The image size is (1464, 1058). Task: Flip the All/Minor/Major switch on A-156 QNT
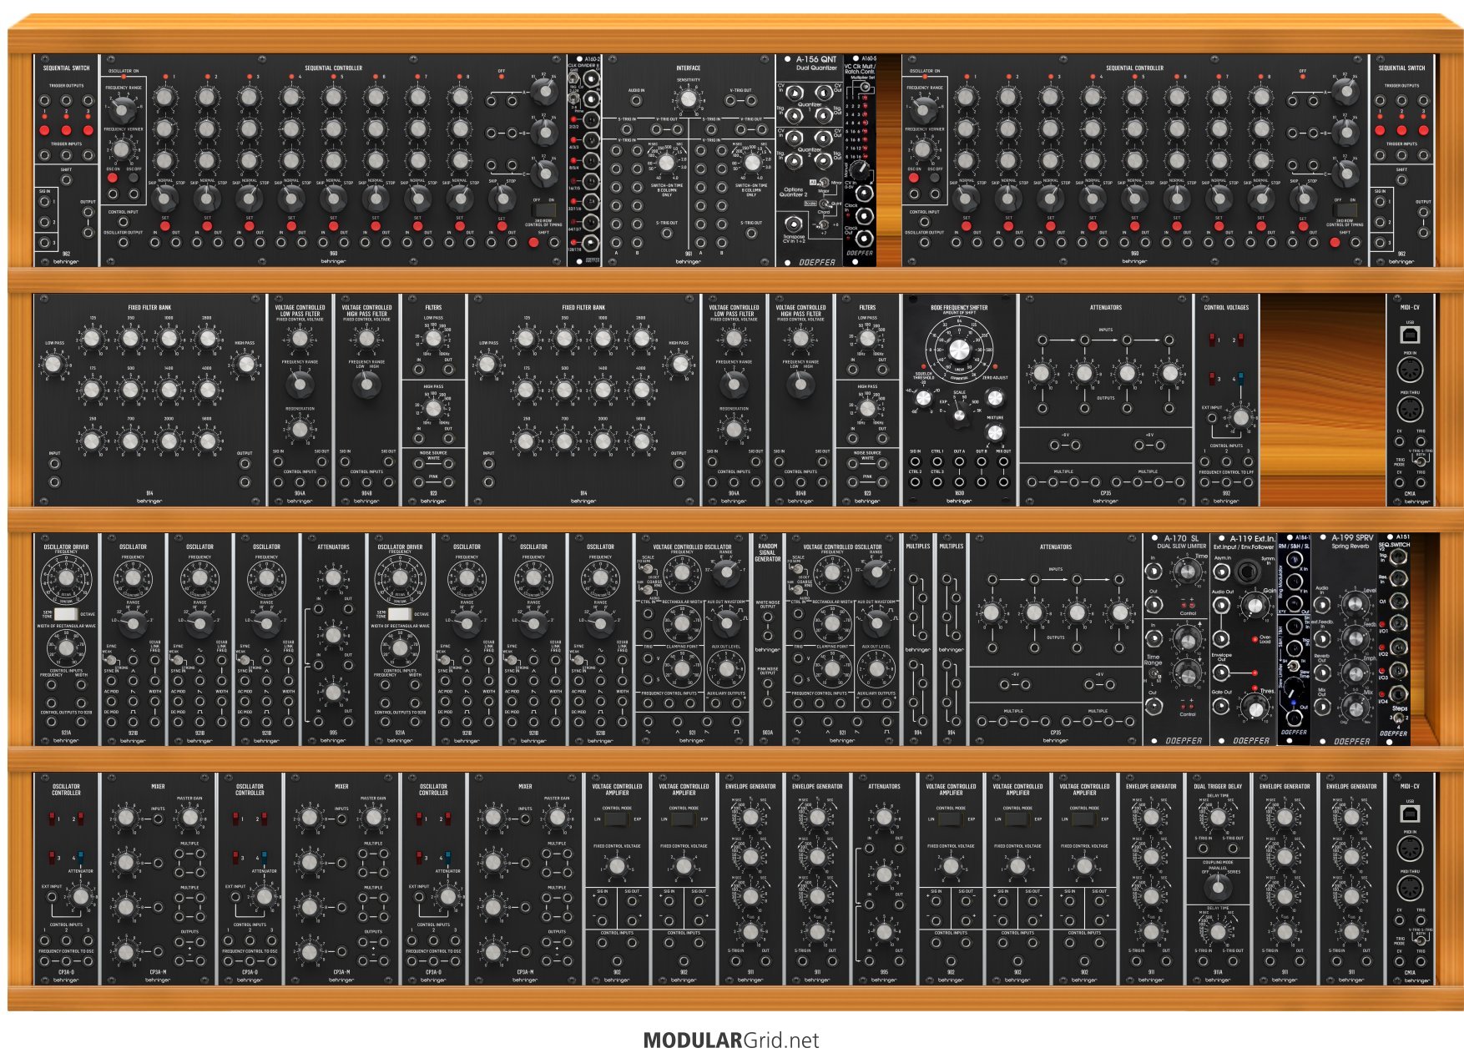point(824,182)
